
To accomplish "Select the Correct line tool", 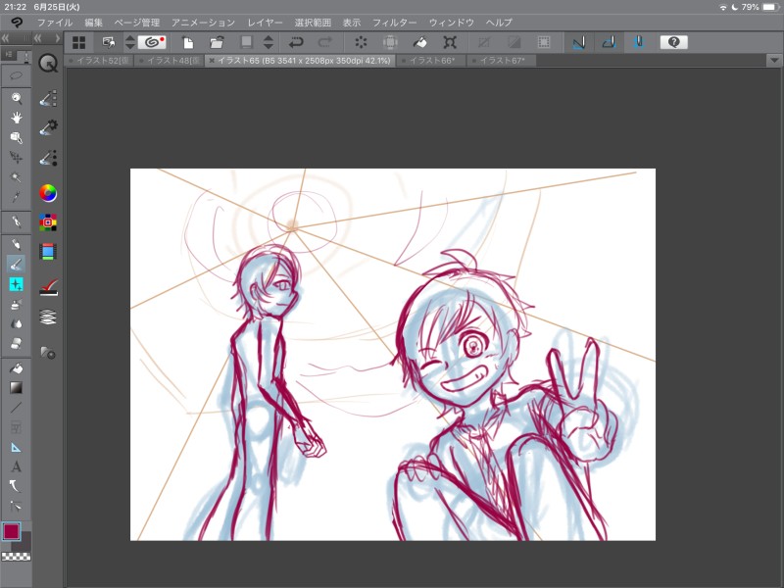I will pyautogui.click(x=16, y=506).
